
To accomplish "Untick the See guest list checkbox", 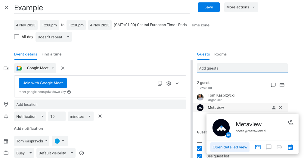I will 199,156.
